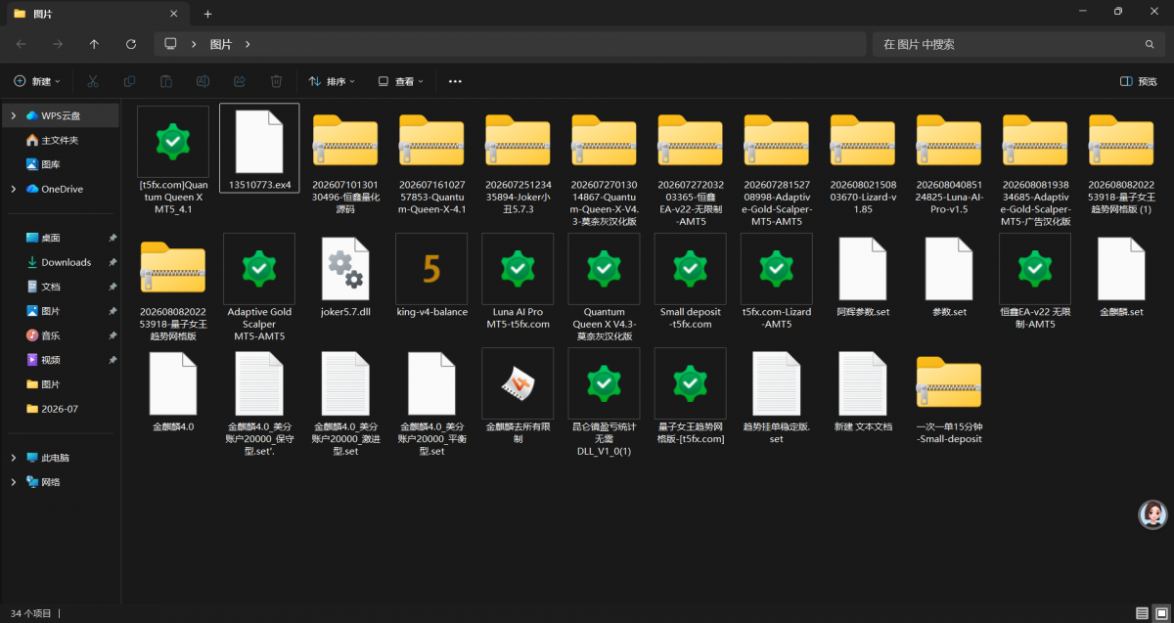The height and width of the screenshot is (623, 1174).
Task: Go up one folder level
Action: (x=94, y=44)
